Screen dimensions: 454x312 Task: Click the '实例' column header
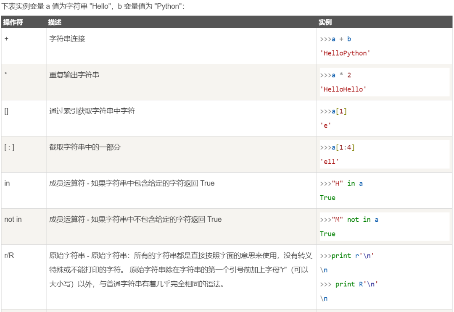point(325,22)
